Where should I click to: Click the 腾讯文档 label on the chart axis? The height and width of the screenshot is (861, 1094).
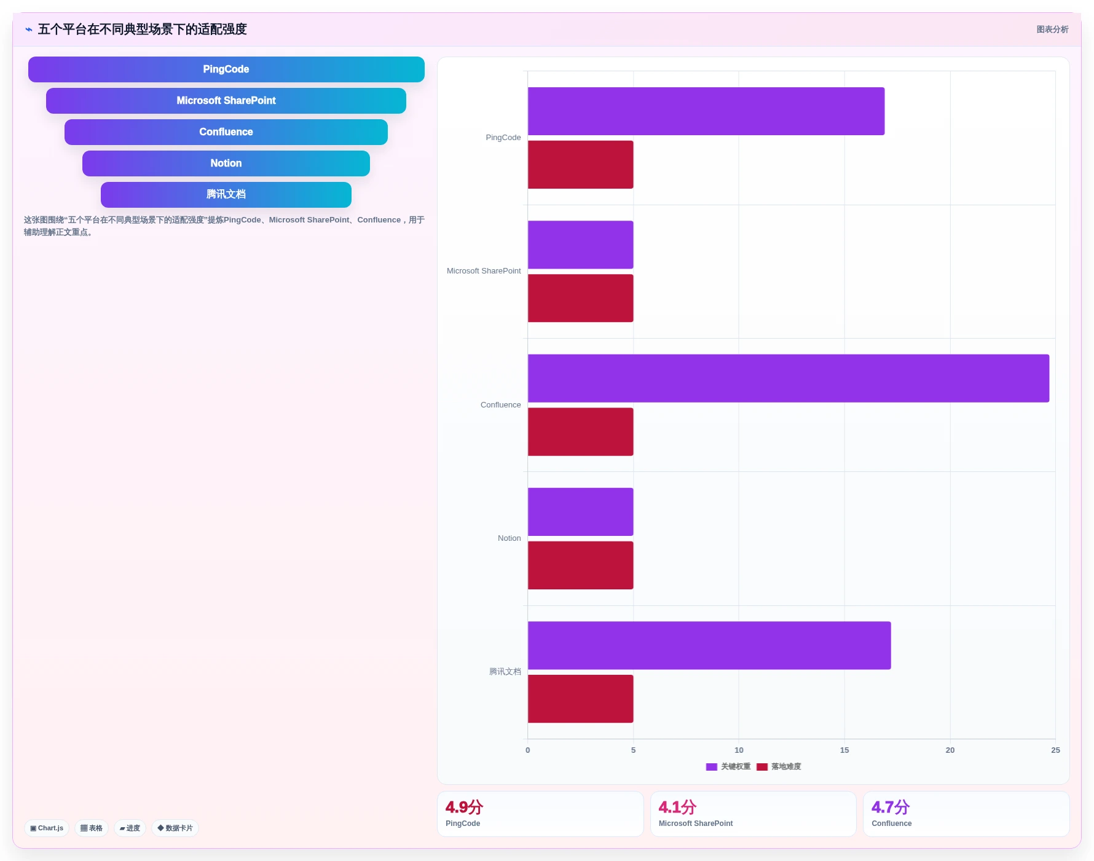point(505,672)
